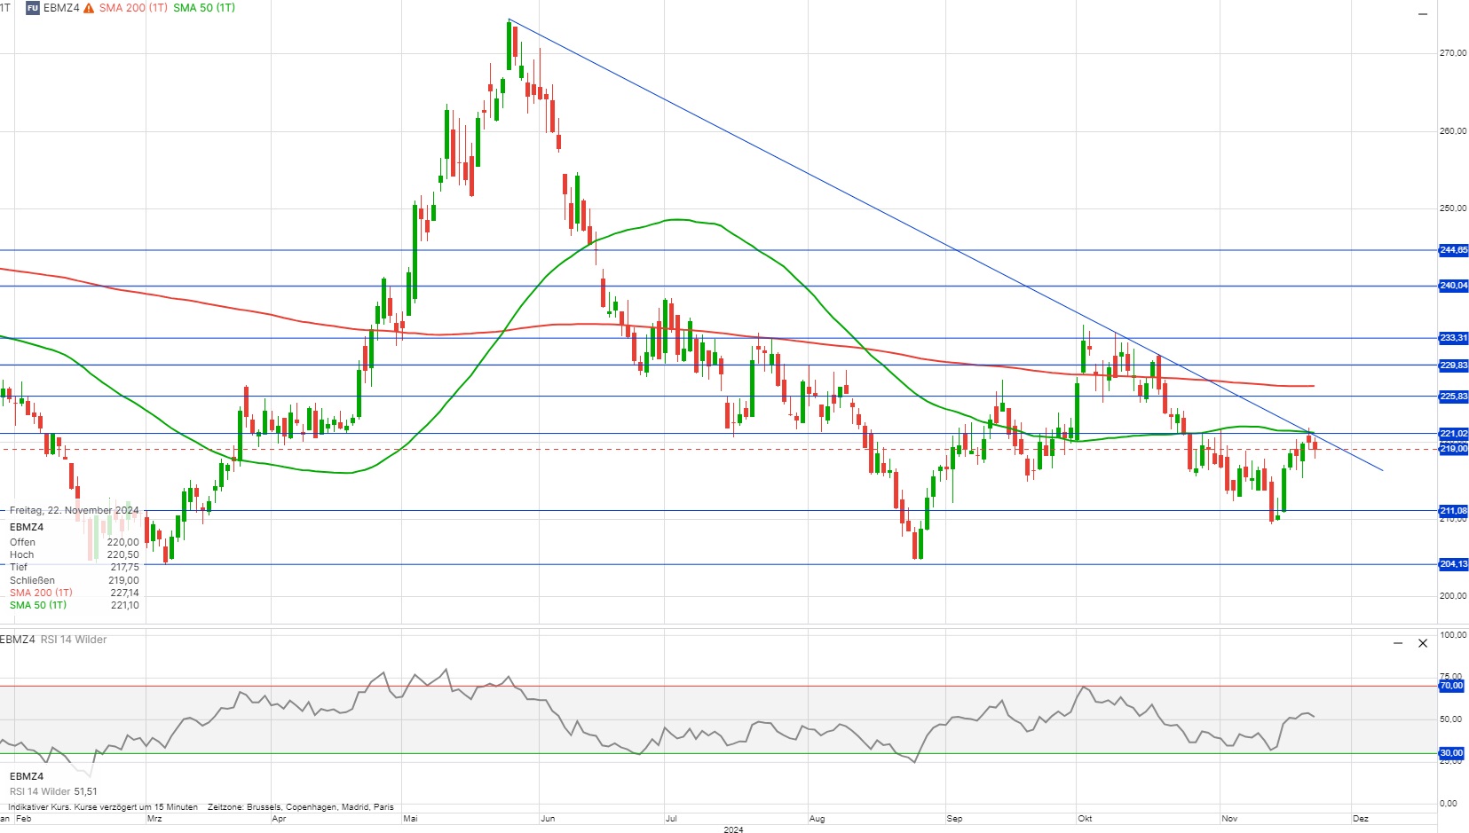The image size is (1469, 833).
Task: Click the 200,00 price axis label
Action: (x=1453, y=596)
